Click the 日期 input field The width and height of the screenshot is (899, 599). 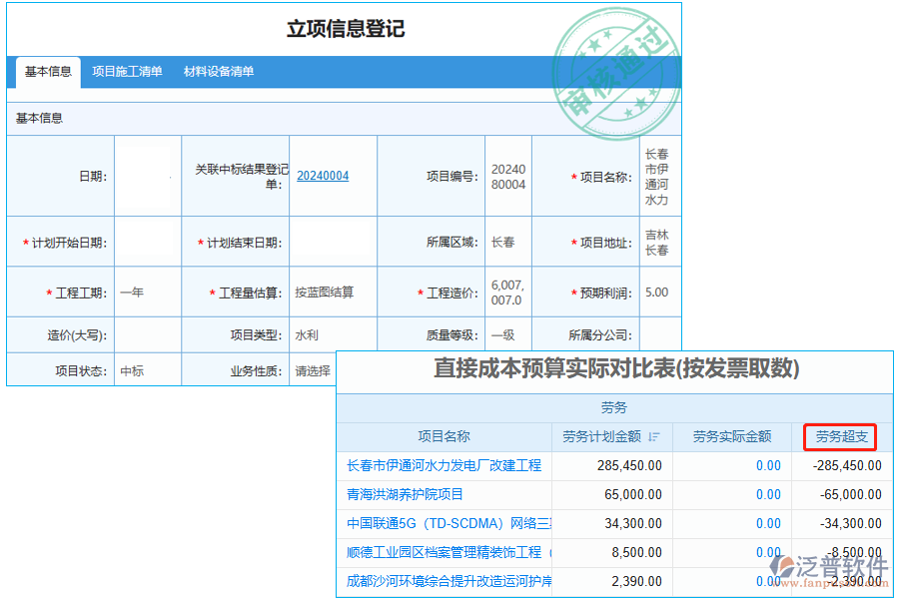[147, 176]
